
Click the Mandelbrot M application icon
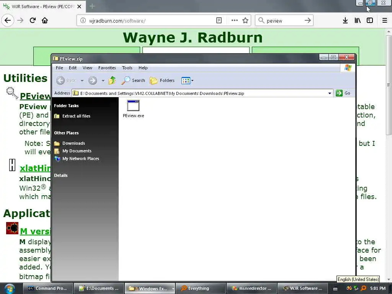(x=12, y=228)
